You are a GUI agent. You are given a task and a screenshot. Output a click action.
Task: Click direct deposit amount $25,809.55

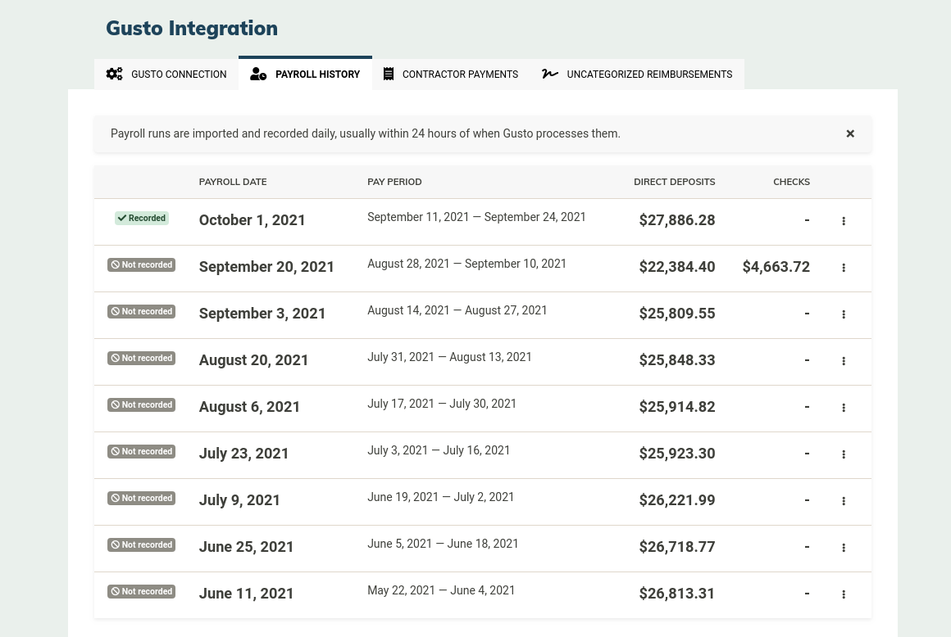pyautogui.click(x=677, y=314)
